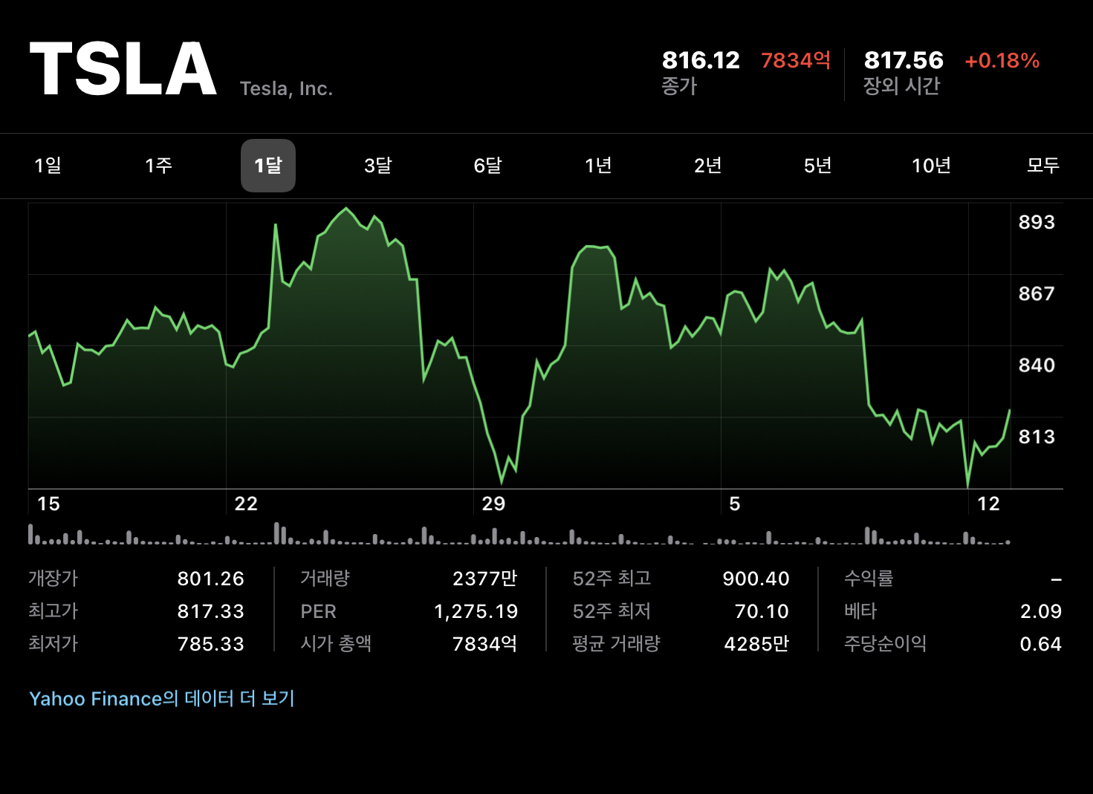1093x794 pixels.
Task: Click the opening price 801.26
Action: click(x=211, y=579)
